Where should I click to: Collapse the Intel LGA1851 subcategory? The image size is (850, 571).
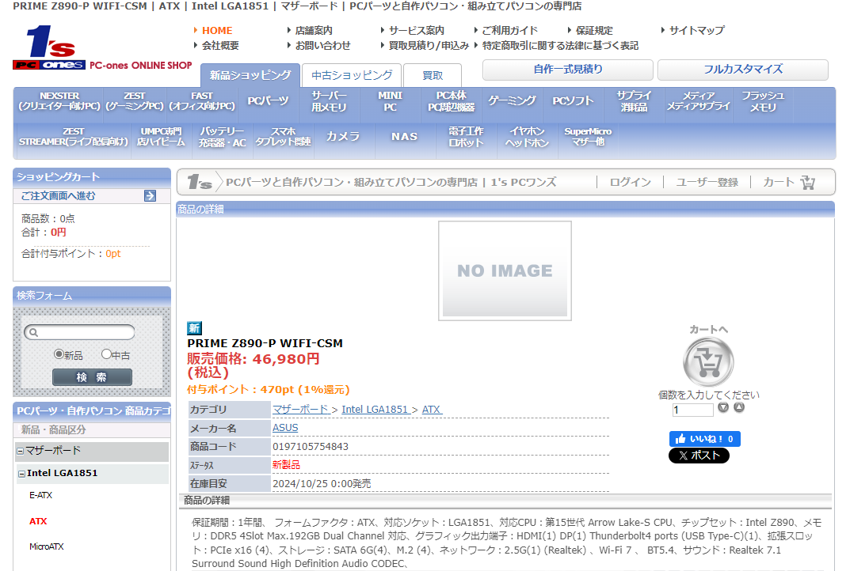click(21, 474)
